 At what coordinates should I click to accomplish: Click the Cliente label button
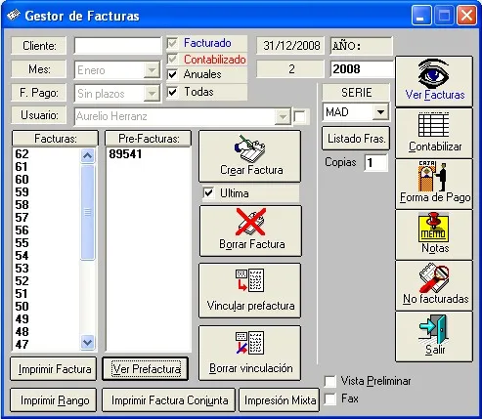coord(39,46)
